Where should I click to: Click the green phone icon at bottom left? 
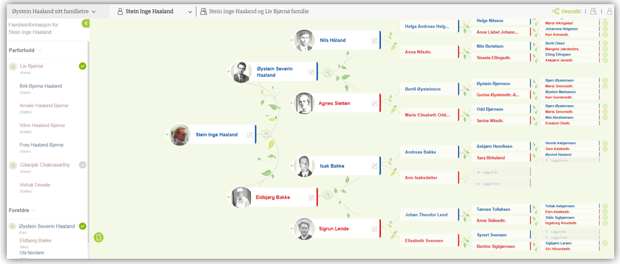pos(99,238)
